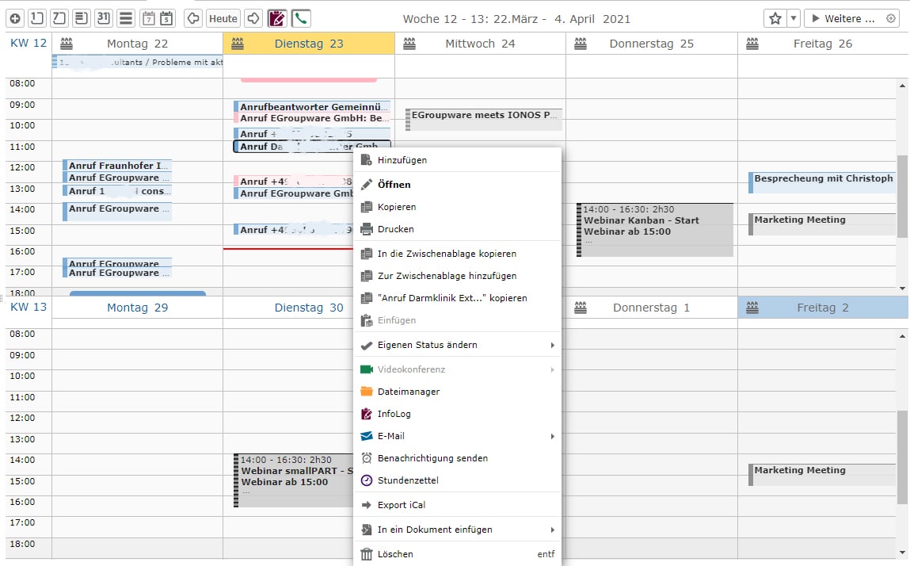Image resolution: width=910 pixels, height=566 pixels.
Task: Click the favorites star icon
Action: point(775,18)
